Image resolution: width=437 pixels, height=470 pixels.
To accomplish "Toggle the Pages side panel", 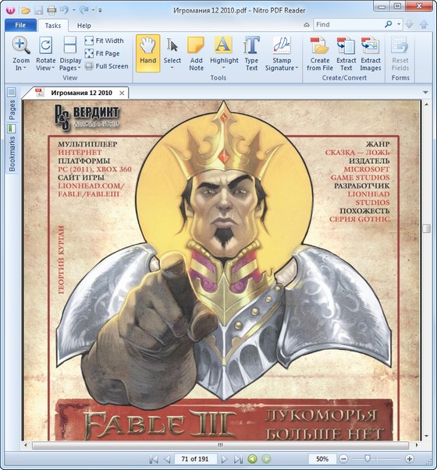I will 12,104.
